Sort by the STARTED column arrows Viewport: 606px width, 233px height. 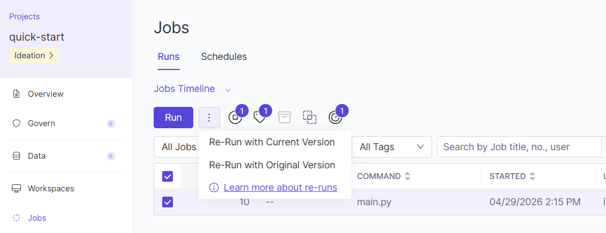coord(532,176)
